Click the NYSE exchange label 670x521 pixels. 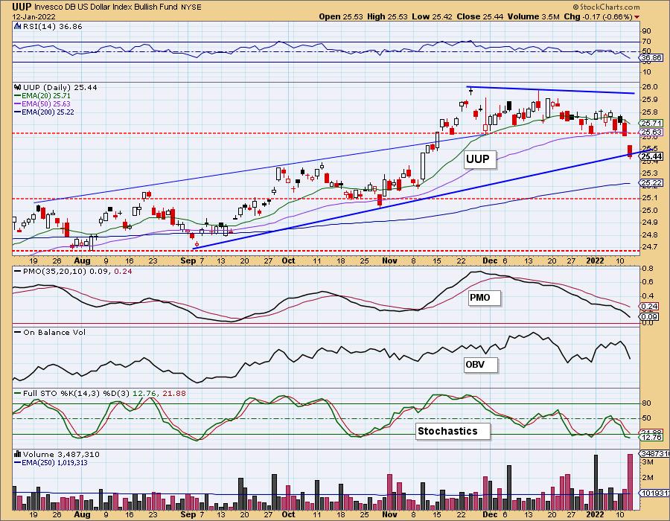pyautogui.click(x=191, y=7)
